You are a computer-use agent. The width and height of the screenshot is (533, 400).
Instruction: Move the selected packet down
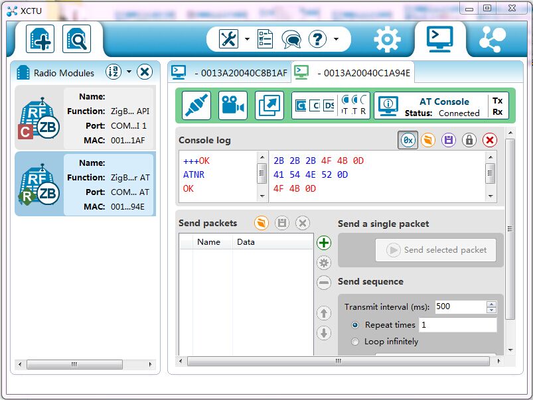click(x=324, y=333)
